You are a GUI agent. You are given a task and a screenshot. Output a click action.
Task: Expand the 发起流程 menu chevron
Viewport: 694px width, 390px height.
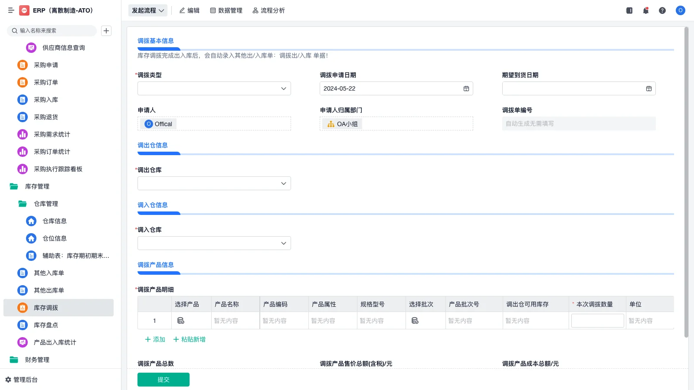click(x=160, y=10)
